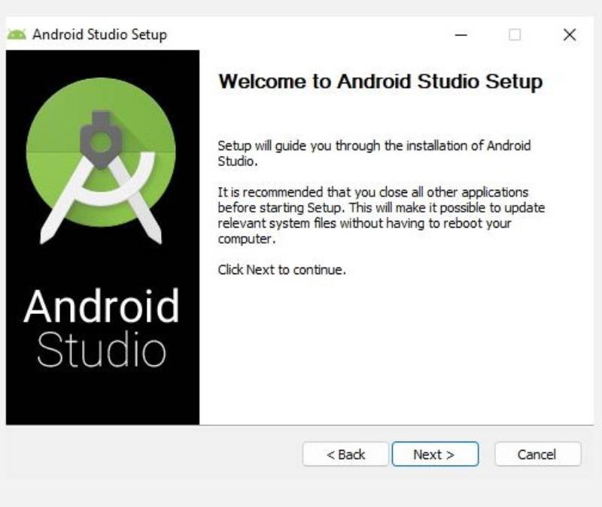Click the white 'Android Studio' banner wordmark

tap(102, 327)
